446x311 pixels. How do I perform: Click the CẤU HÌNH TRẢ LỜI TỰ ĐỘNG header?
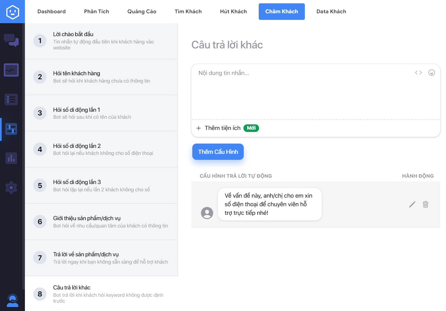(x=236, y=176)
